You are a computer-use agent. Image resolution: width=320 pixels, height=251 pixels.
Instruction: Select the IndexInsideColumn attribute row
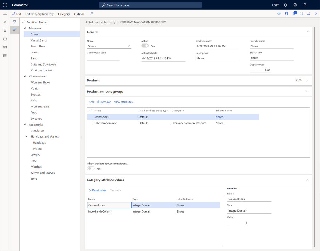(x=154, y=211)
